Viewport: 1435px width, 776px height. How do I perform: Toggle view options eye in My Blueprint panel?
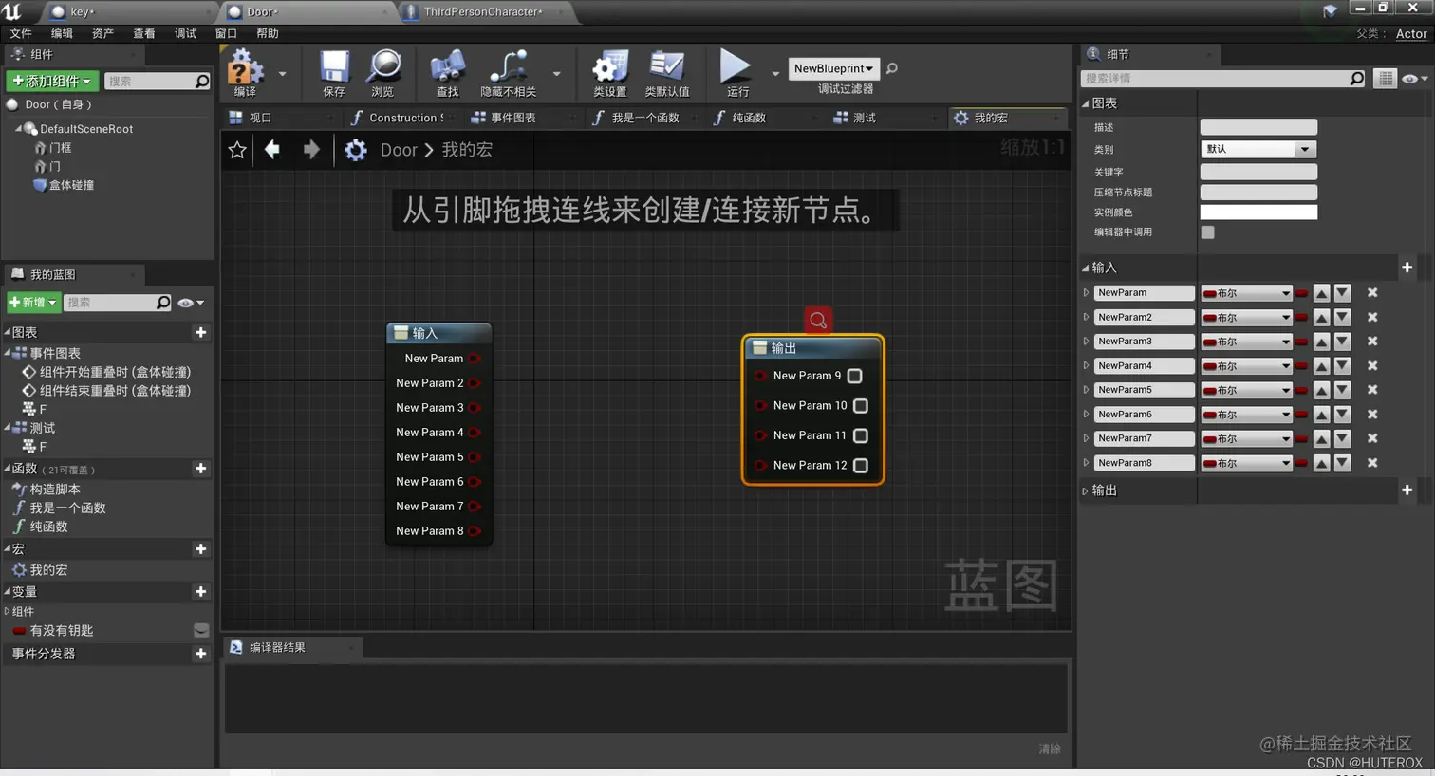(190, 303)
